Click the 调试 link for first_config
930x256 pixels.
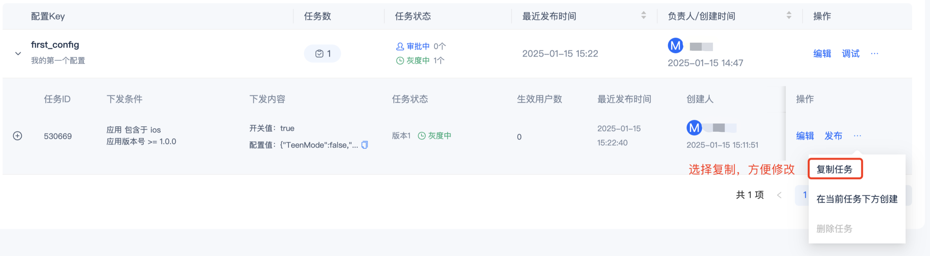[850, 54]
